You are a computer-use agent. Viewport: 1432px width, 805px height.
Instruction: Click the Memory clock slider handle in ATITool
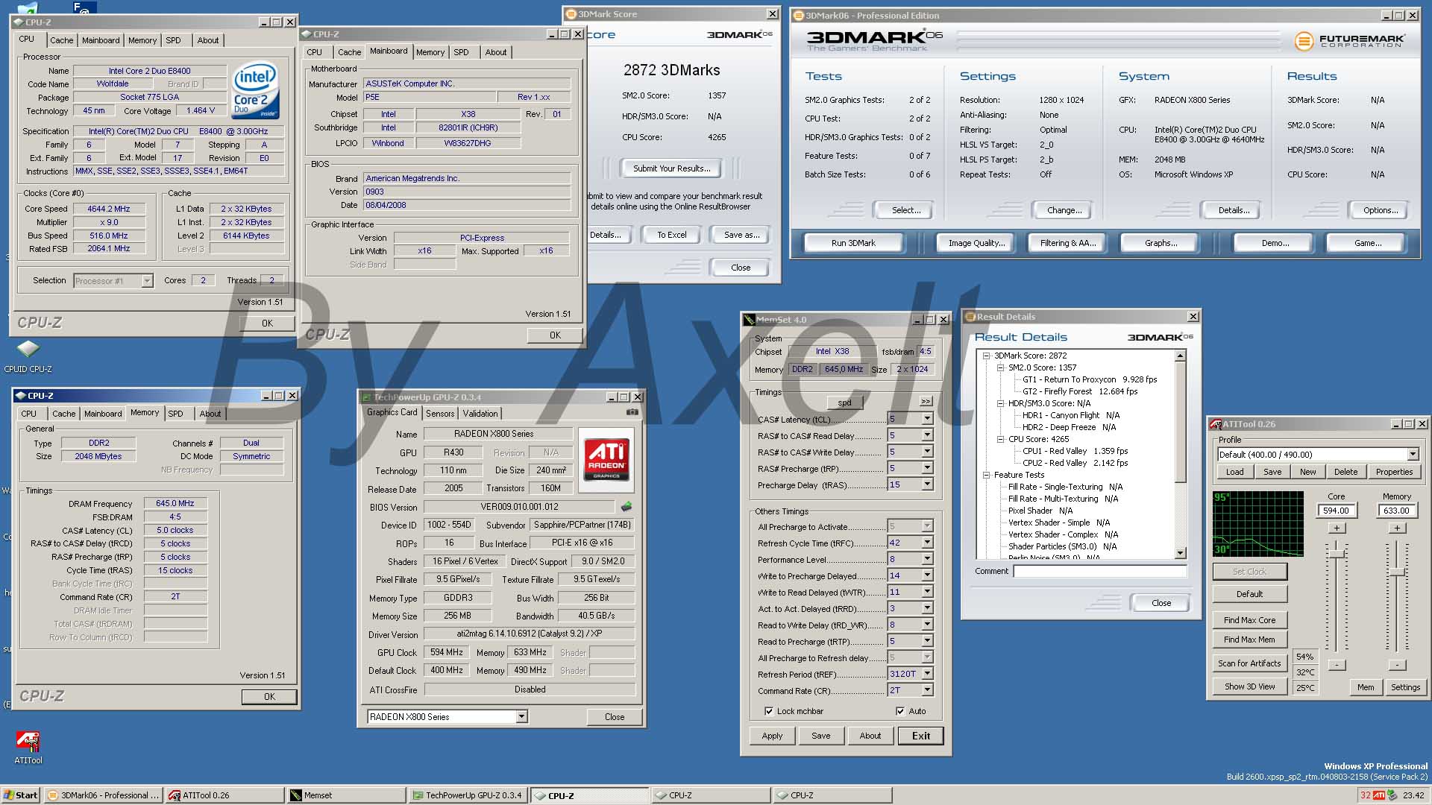(1397, 572)
